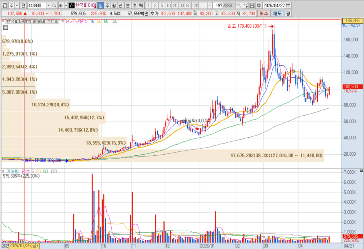Toggle the left panel layout icon
The height and width of the screenshot is (249, 364).
pos(4,5)
